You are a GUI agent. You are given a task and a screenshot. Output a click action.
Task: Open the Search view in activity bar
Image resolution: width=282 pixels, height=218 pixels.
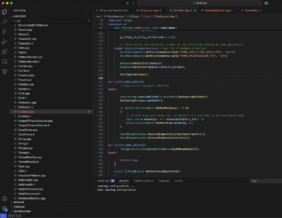point(4,22)
